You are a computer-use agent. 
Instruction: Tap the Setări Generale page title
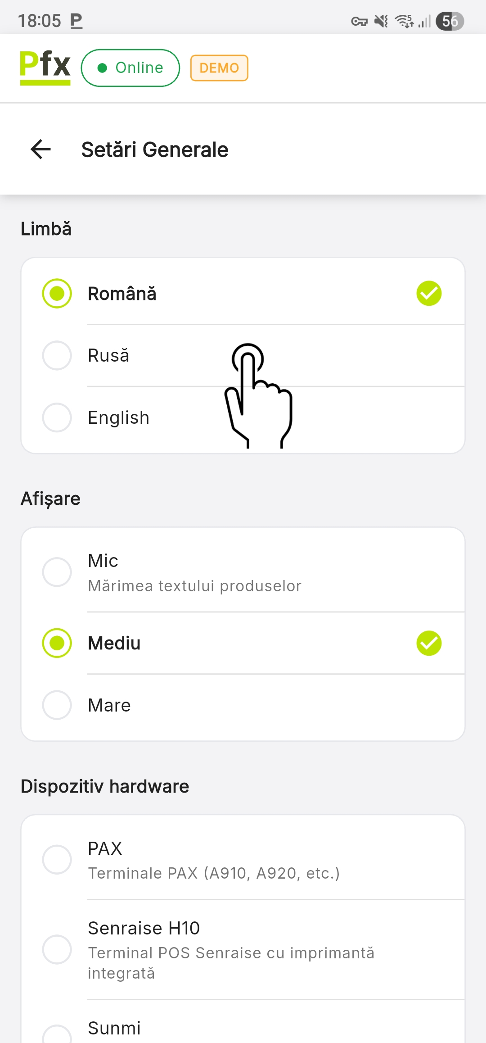tap(155, 150)
